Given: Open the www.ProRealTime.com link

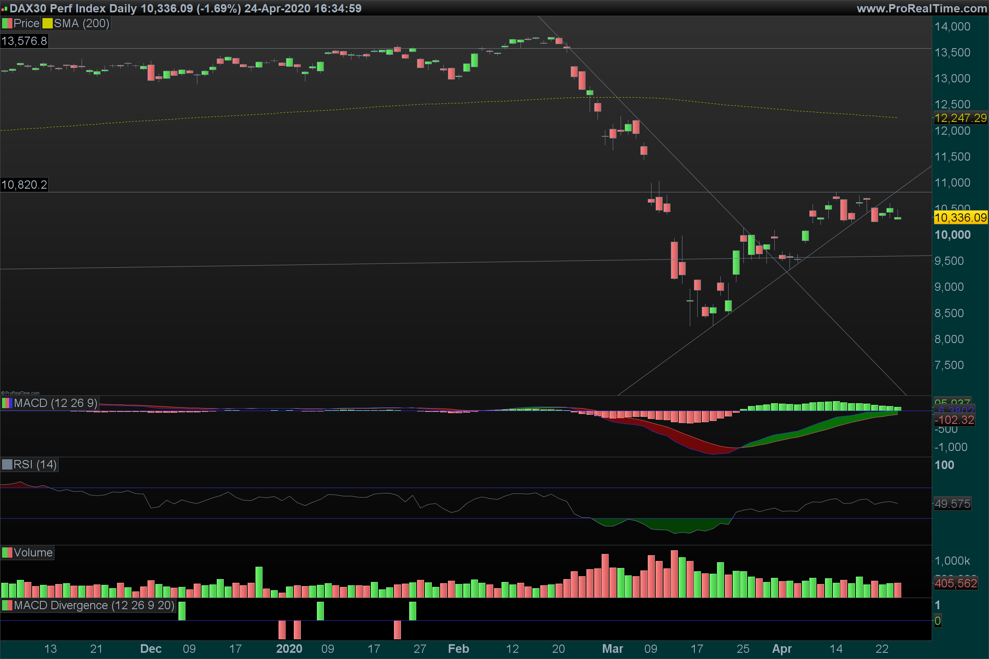Looking at the screenshot, I should coord(922,8).
